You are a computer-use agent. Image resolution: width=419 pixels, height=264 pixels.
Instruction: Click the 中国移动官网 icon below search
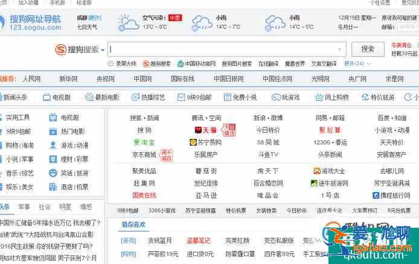(181, 63)
